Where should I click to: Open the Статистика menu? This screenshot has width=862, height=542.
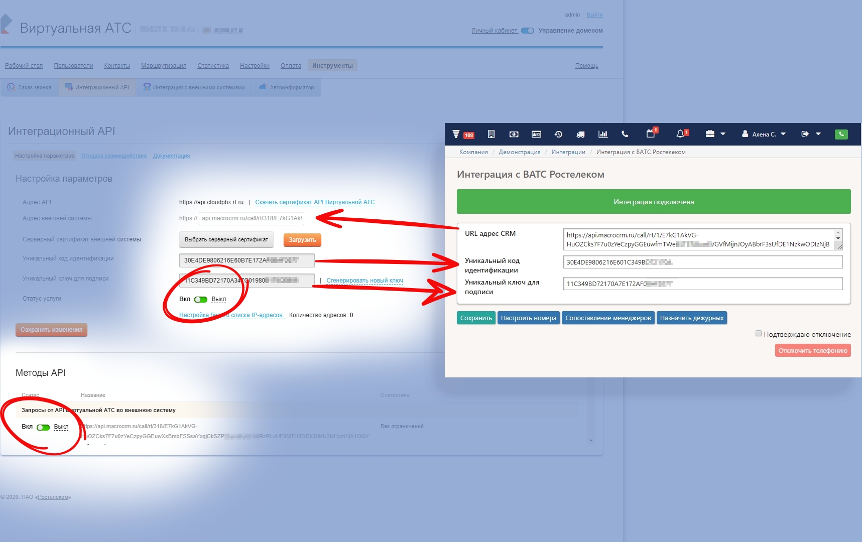pyautogui.click(x=213, y=66)
